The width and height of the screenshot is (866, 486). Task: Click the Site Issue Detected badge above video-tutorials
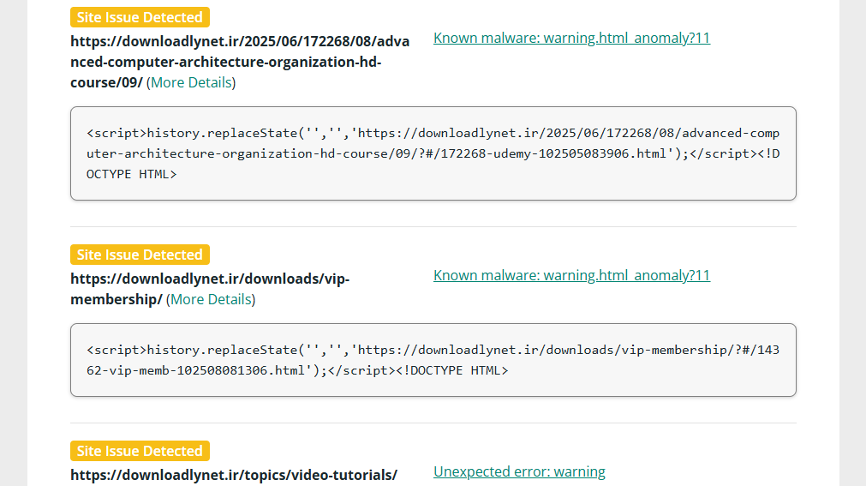(140, 451)
